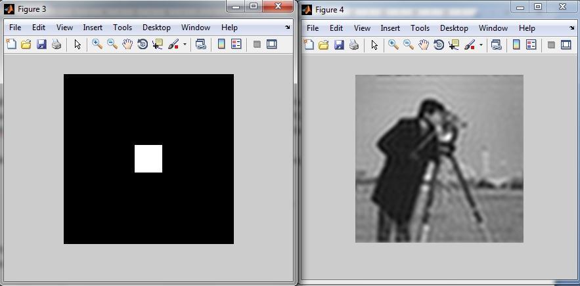The width and height of the screenshot is (580, 286).
Task: Open Help menu in Figure 4
Action: tap(527, 28)
